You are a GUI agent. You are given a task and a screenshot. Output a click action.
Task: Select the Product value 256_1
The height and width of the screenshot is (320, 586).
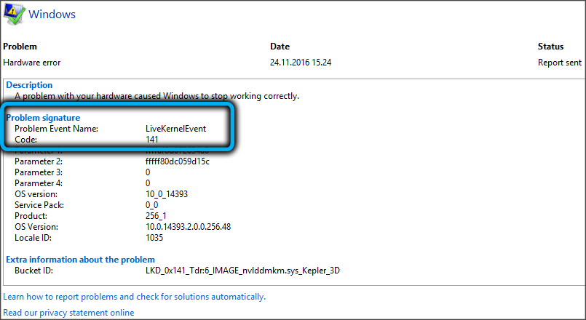tap(157, 216)
